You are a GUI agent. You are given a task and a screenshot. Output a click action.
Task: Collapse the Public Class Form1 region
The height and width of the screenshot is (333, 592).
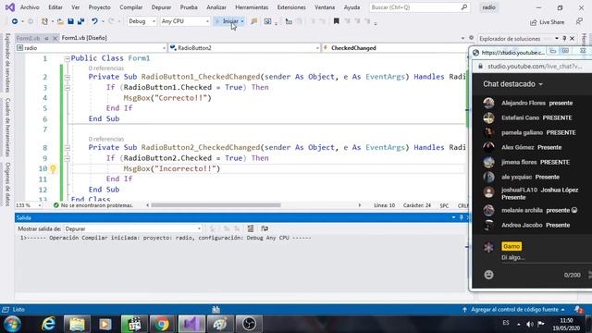point(67,58)
